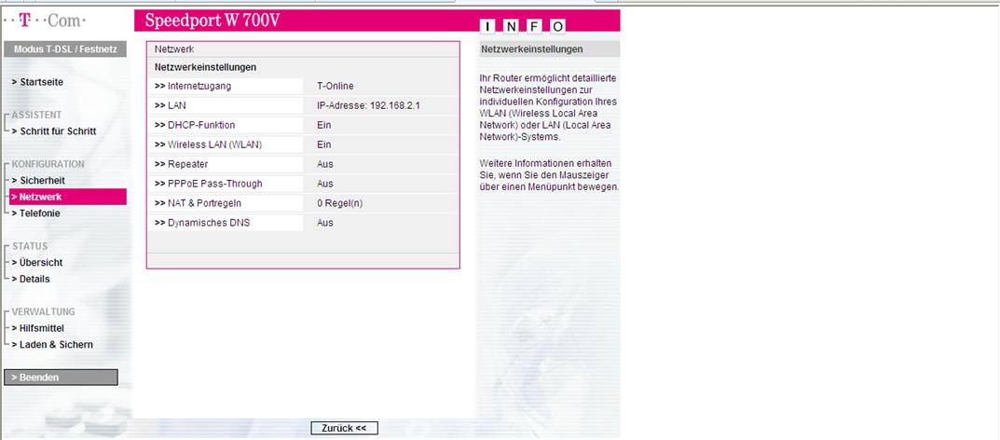Click the Beenden button
Viewport: 1000px width, 440px height.
point(61,378)
